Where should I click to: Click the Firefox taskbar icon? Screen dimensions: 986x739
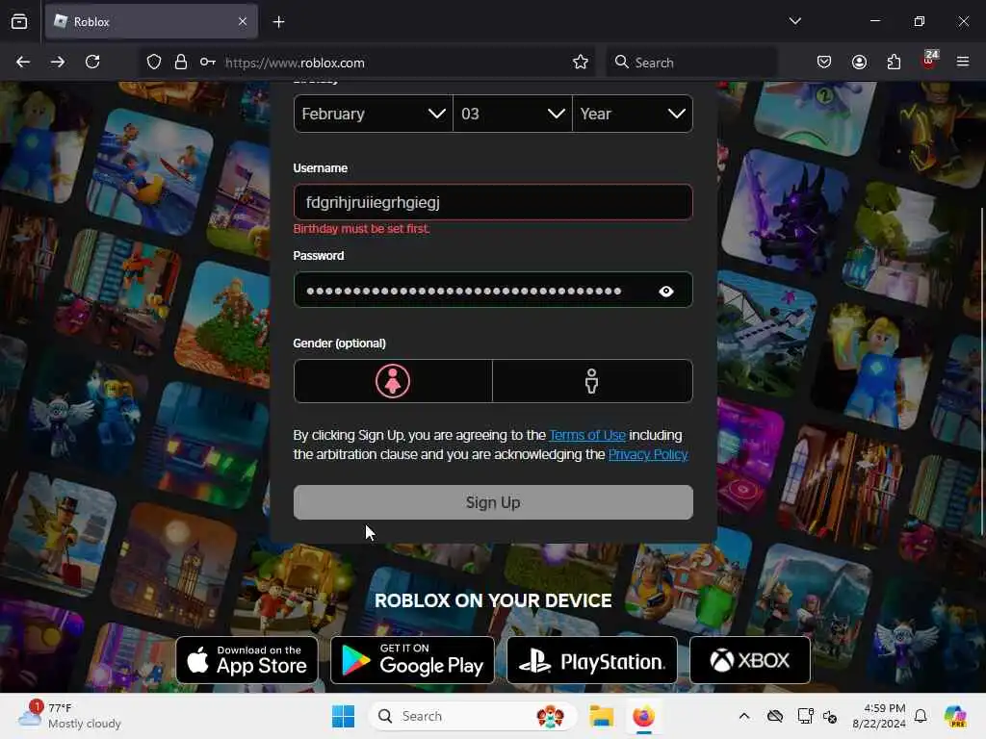pos(643,716)
